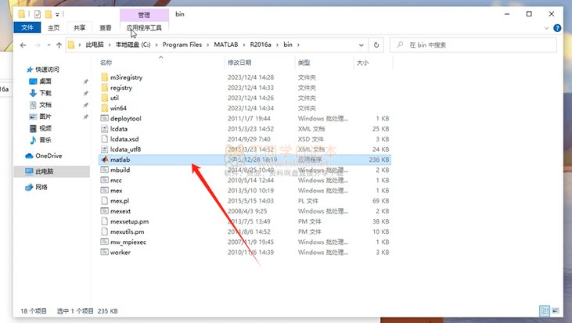Click the back navigation arrow
Viewport: 572px width, 323px height.
[23, 45]
